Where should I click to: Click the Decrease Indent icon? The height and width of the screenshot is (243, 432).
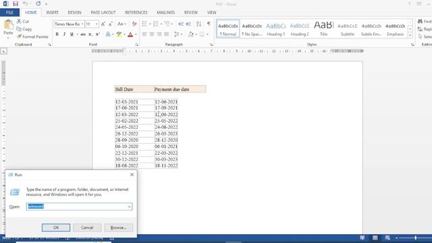[x=181, y=24]
